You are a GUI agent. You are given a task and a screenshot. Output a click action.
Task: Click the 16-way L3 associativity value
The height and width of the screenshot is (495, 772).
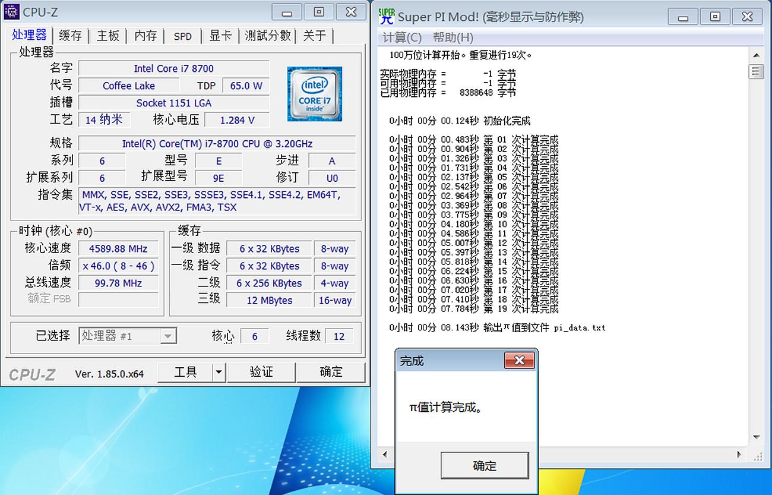(335, 301)
